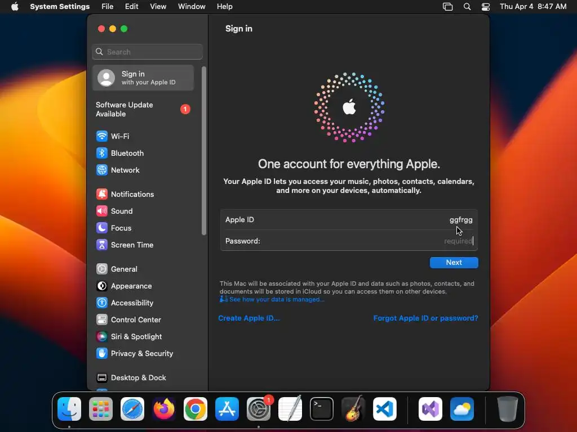Launch Safari from the Dock
Image resolution: width=577 pixels, height=432 pixels.
point(132,409)
